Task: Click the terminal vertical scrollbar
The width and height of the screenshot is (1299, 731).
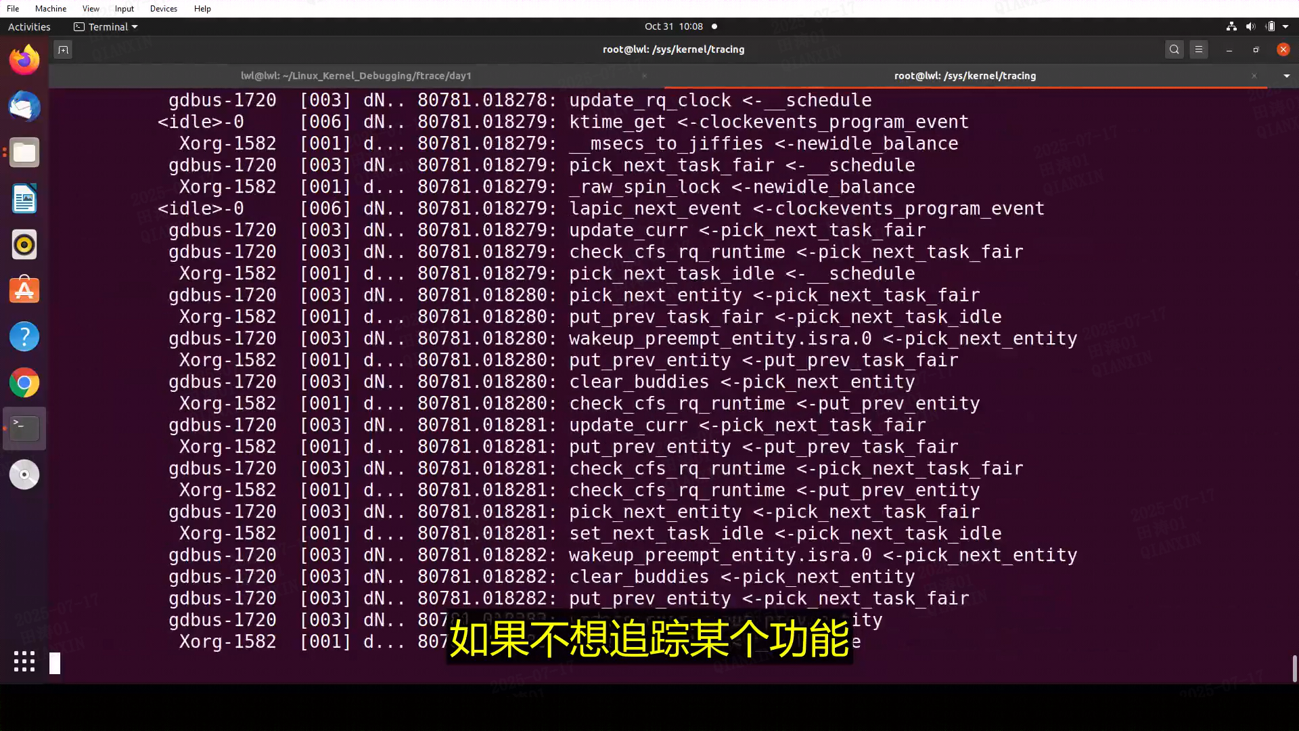Action: (1294, 668)
